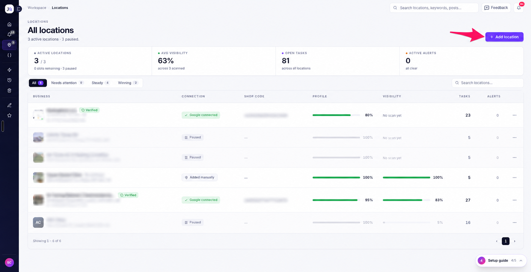Open three-dot menu for row with 23 tasks
The image size is (531, 272).
(515, 115)
